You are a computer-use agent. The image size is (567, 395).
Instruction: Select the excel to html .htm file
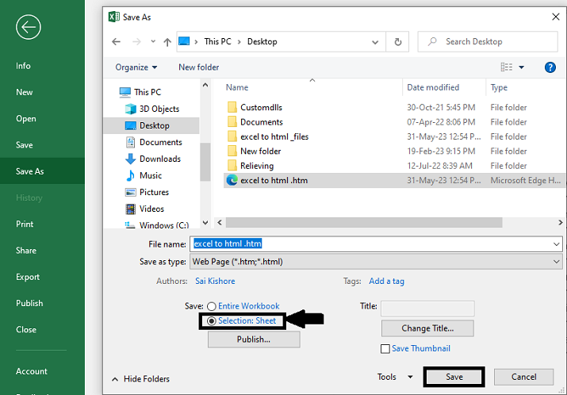pyautogui.click(x=394, y=181)
